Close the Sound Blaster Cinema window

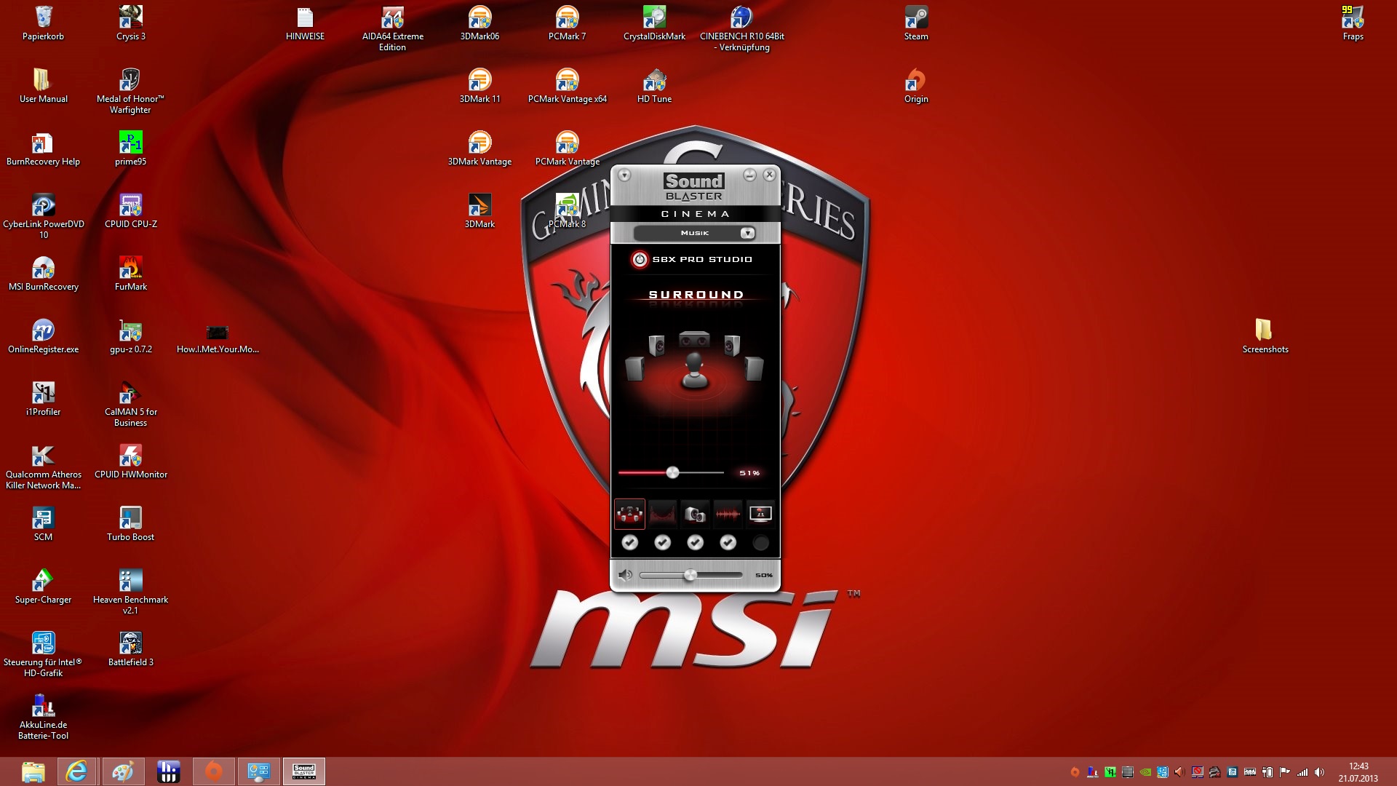pos(770,175)
